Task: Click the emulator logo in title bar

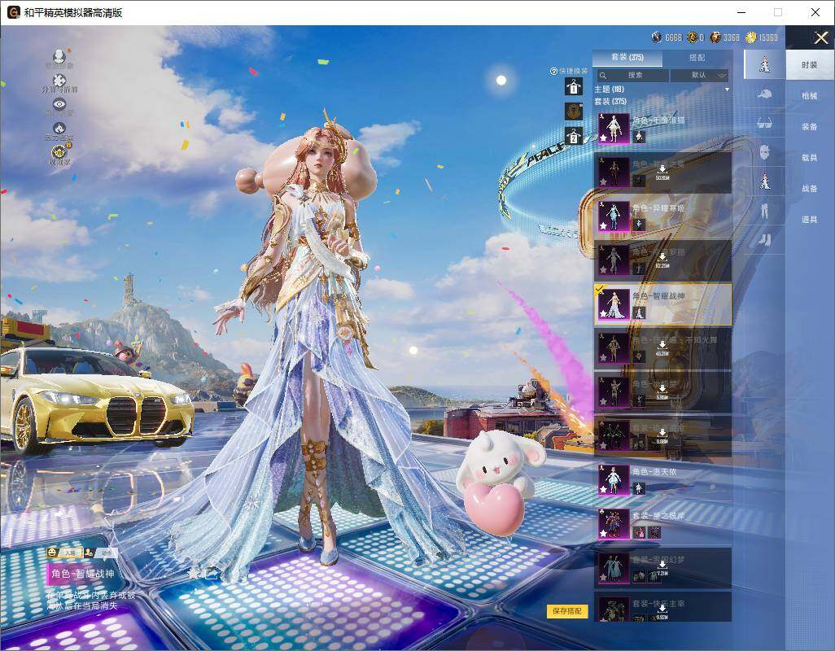Action: [13, 12]
